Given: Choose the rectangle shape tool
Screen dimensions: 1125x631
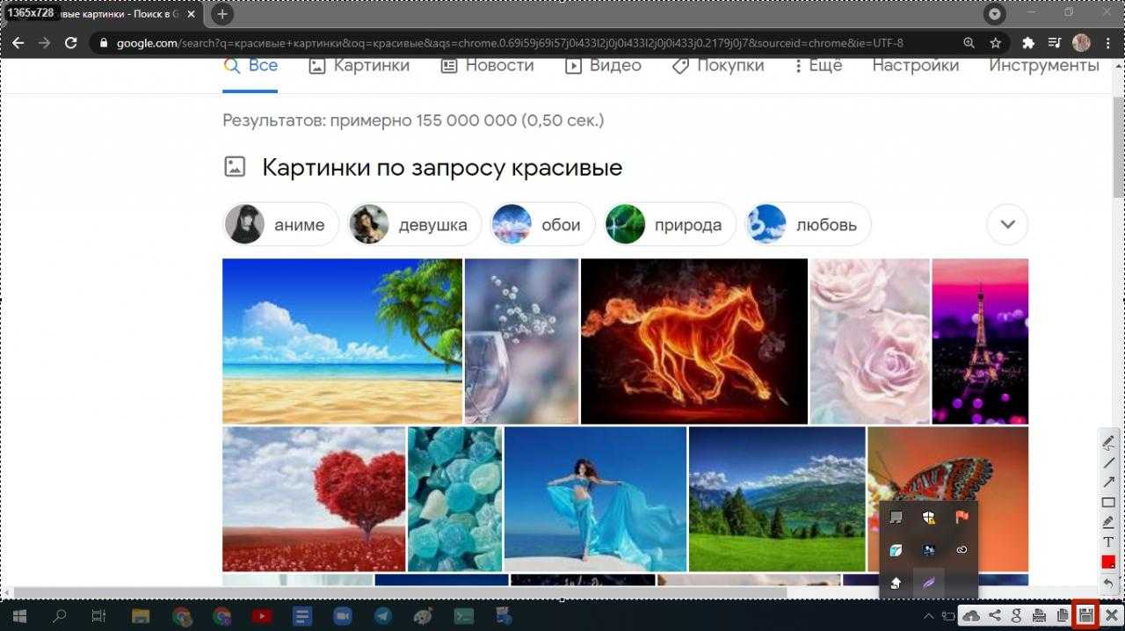Looking at the screenshot, I should [x=1108, y=503].
